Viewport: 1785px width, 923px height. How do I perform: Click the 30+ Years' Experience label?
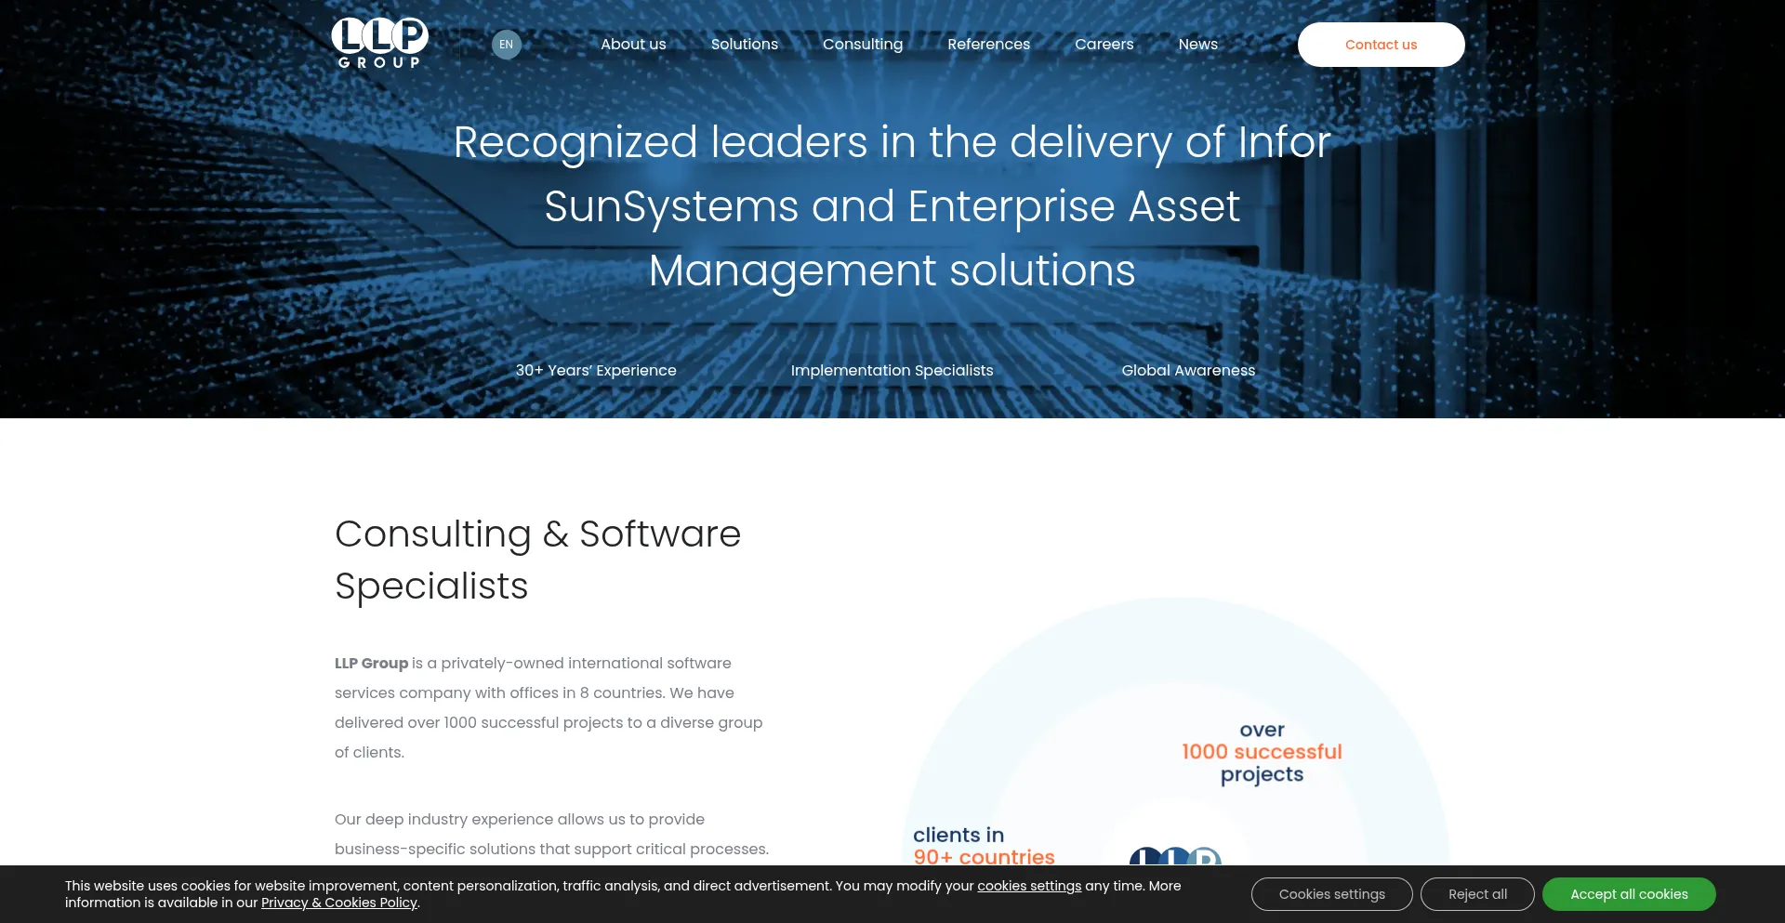coord(596,370)
